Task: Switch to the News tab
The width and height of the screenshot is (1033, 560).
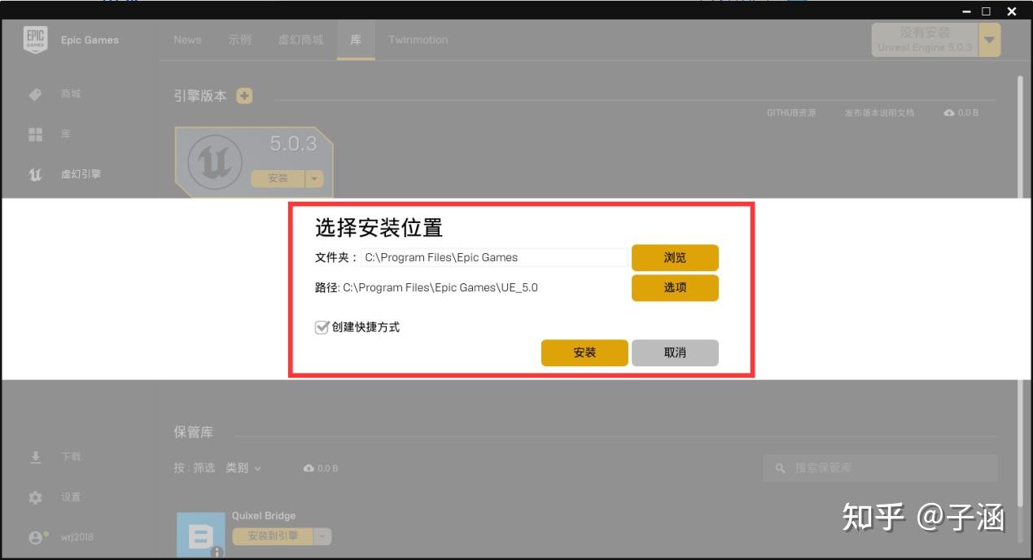Action: click(187, 39)
